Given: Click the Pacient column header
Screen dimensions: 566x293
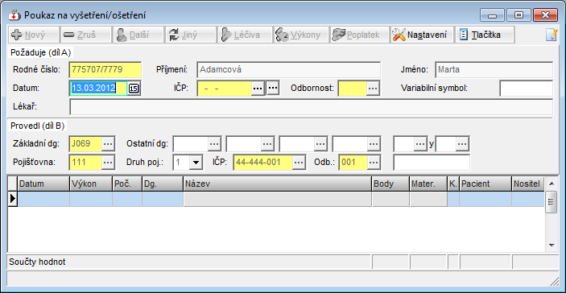Looking at the screenshot, I should pos(485,184).
